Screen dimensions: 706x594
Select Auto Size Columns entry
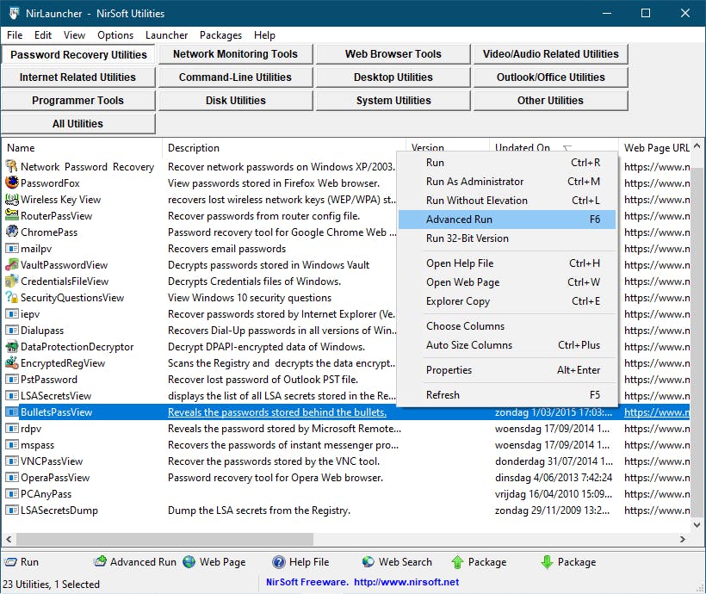click(507, 345)
